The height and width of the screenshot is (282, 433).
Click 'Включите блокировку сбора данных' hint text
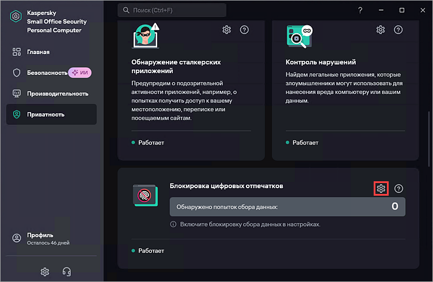tap(250, 224)
